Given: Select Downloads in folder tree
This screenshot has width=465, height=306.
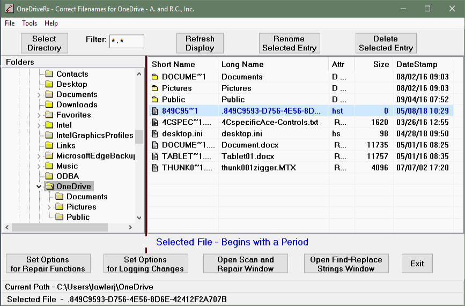Looking at the screenshot, I should 77,105.
